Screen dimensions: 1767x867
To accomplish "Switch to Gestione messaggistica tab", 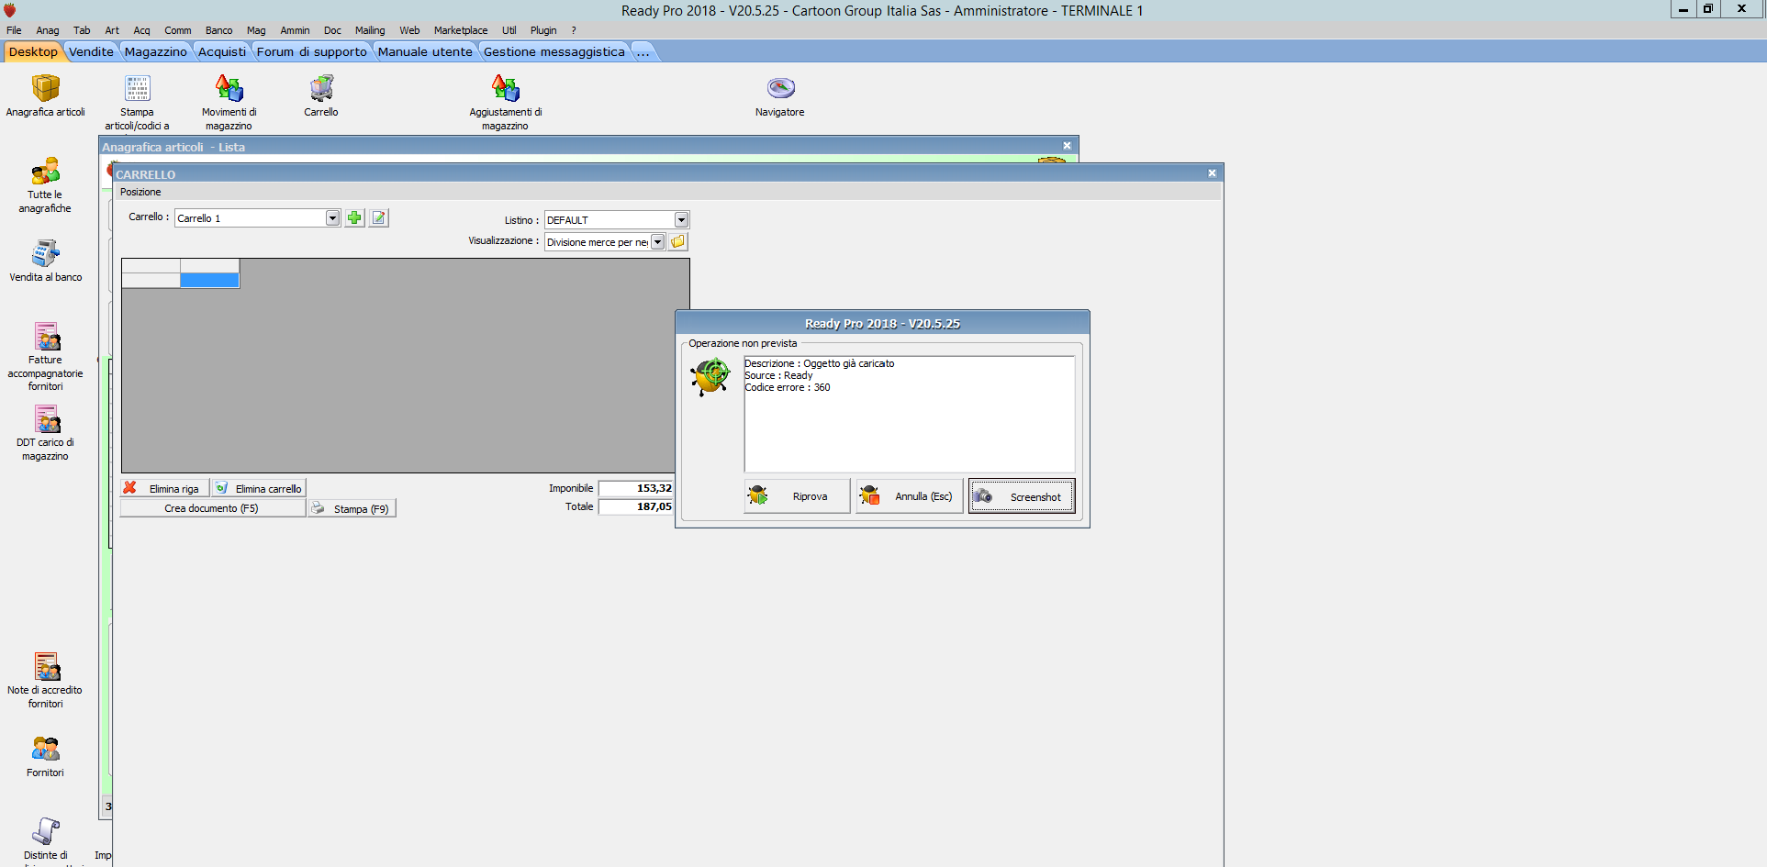I will pos(554,51).
